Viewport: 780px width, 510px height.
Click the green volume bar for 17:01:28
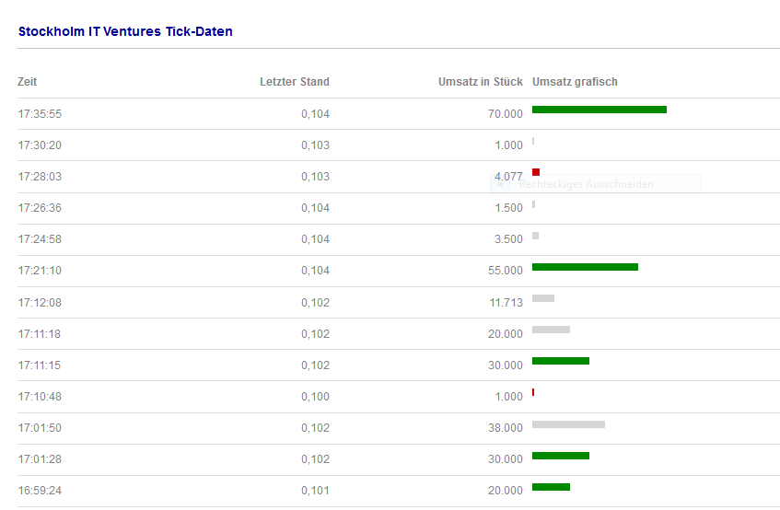(x=561, y=456)
